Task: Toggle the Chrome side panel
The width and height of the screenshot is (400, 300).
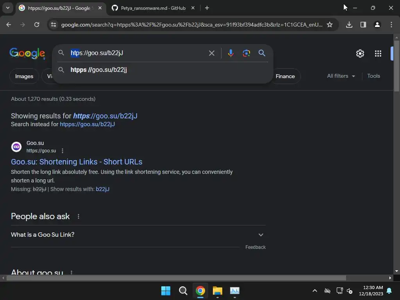Action: 363,25
